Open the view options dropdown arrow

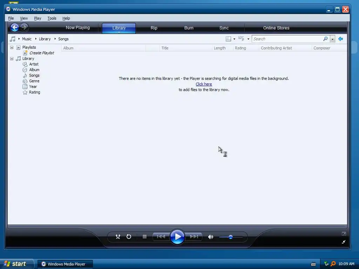(x=248, y=39)
